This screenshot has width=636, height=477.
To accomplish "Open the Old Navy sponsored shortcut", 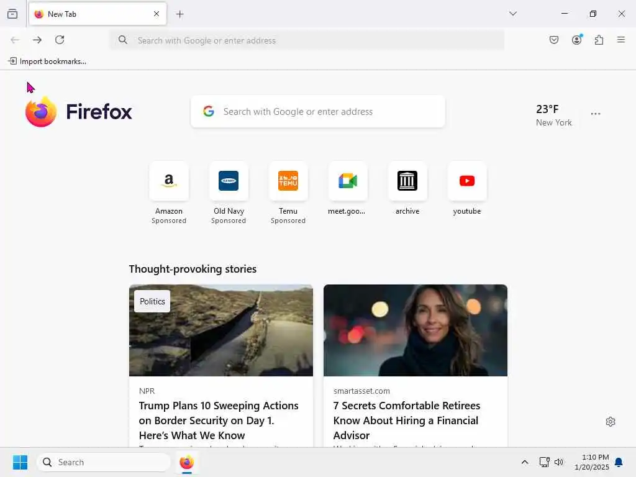I will 229,193.
